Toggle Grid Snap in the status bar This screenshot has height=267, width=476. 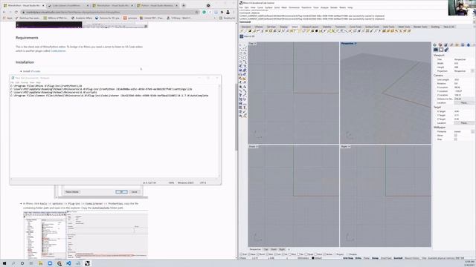point(348,258)
